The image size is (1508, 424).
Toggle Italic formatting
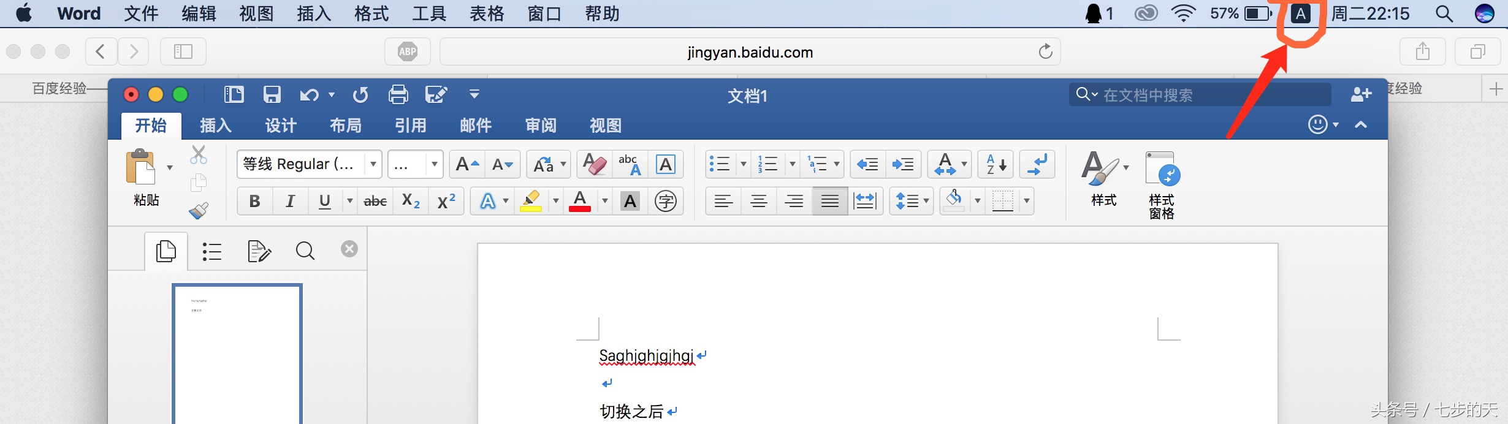[x=290, y=201]
